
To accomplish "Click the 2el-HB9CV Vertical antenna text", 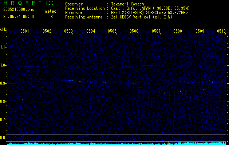I will point(142,17).
